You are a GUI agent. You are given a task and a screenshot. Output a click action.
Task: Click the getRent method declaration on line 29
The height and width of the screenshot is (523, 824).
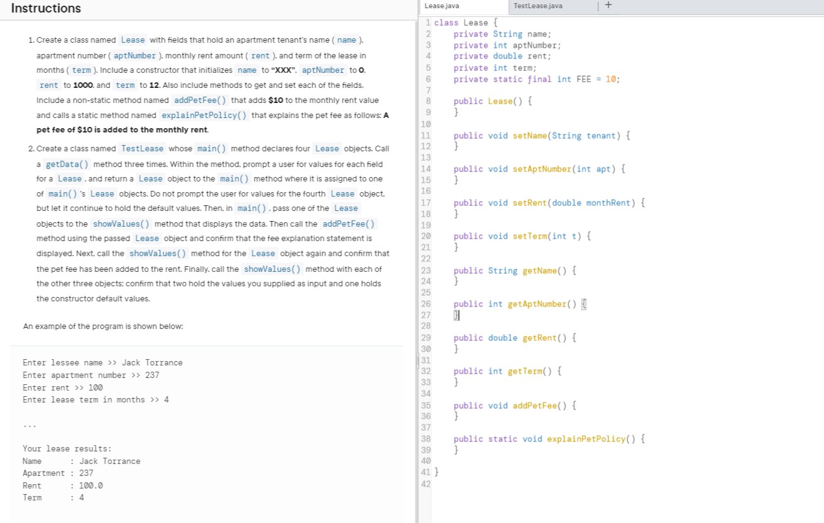537,338
